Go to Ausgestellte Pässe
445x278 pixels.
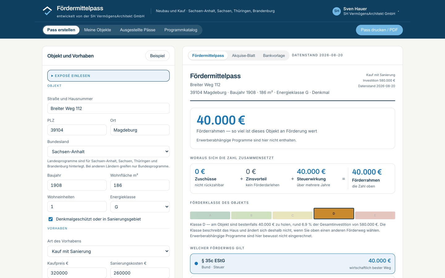[138, 30]
